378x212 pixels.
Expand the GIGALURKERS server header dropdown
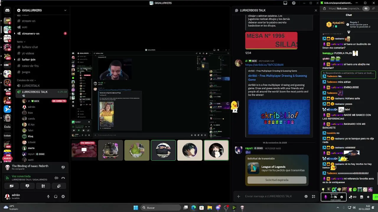coord(65,10)
